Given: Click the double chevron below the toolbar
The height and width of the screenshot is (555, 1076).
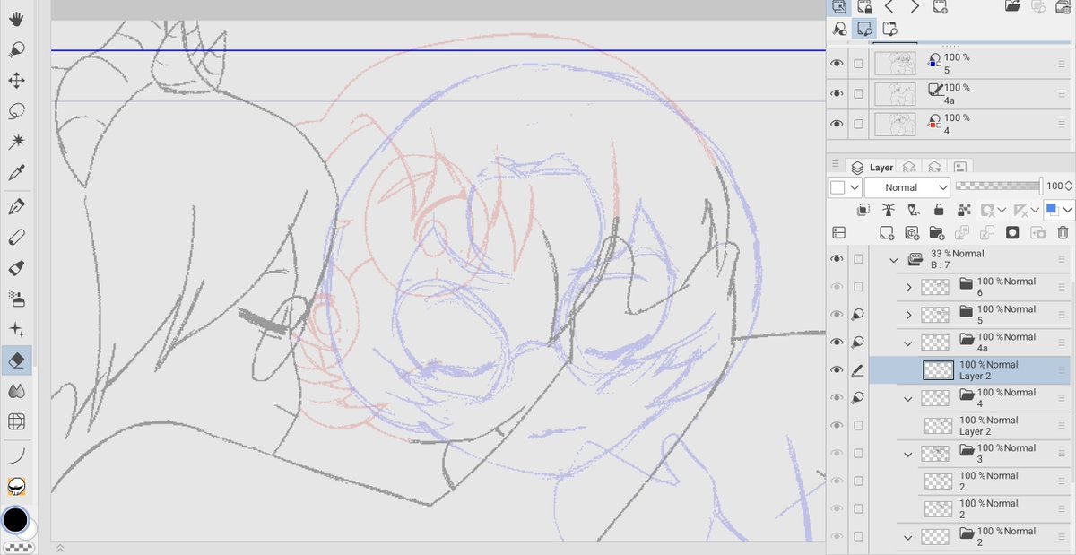Looking at the screenshot, I should (x=61, y=547).
